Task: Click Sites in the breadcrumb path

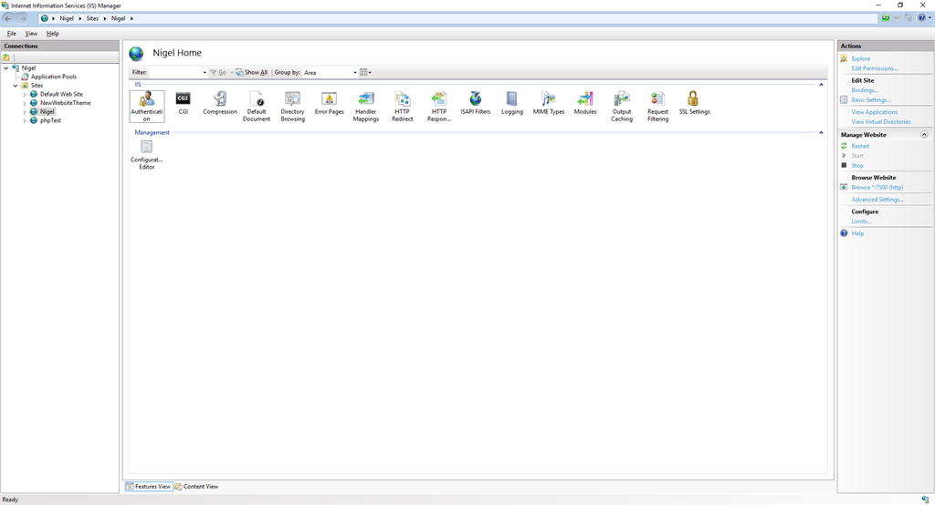Action: click(x=92, y=18)
